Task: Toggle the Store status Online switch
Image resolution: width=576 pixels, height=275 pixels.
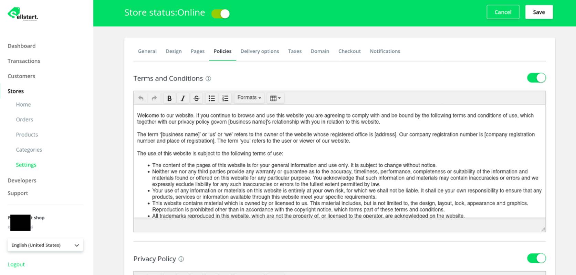Action: 221,14
